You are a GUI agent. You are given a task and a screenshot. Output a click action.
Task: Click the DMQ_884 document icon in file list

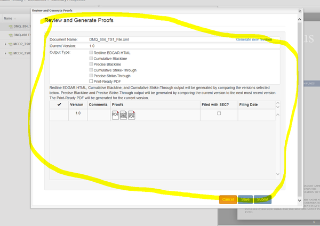[x=10, y=27]
